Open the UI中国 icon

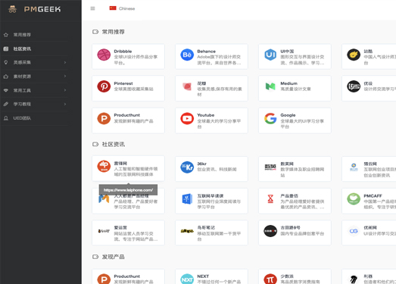(x=270, y=55)
